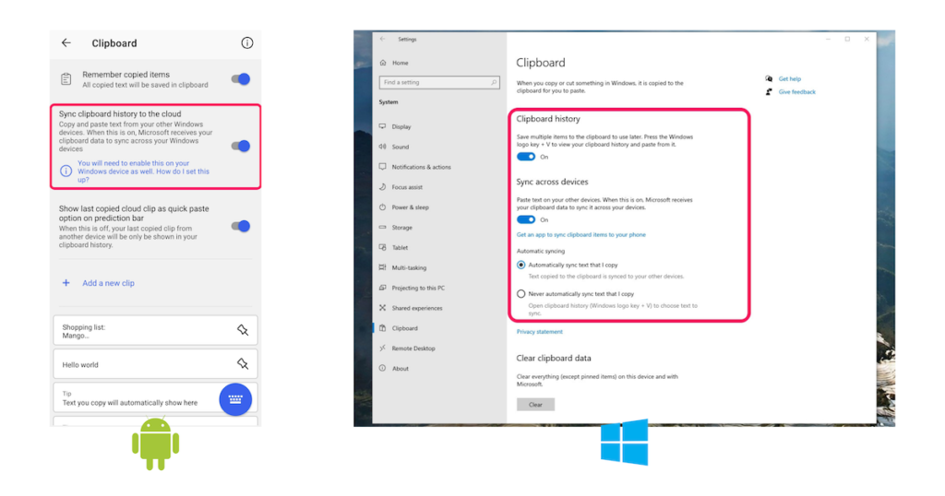
Task: Click the Remote Desktop icon
Action: 383,348
